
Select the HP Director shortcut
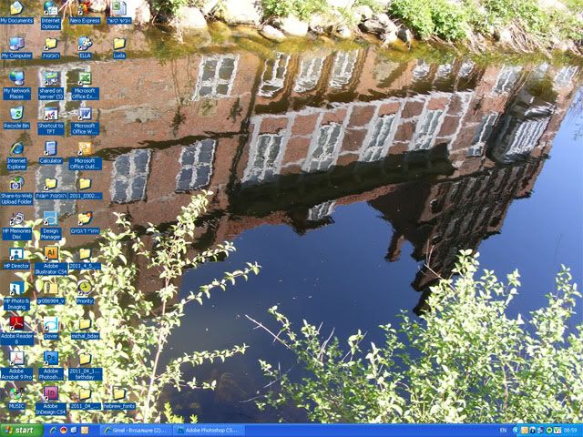tap(16, 254)
